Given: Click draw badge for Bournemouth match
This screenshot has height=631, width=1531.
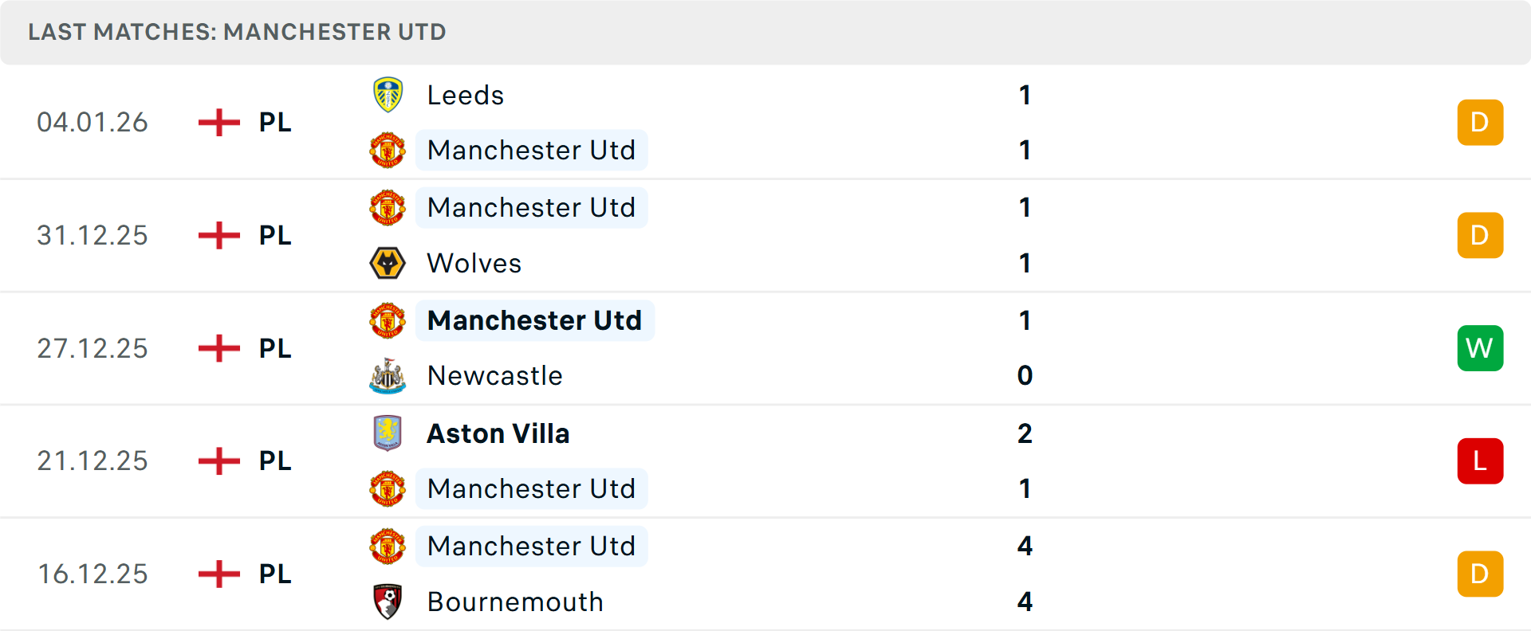Looking at the screenshot, I should pyautogui.click(x=1480, y=574).
